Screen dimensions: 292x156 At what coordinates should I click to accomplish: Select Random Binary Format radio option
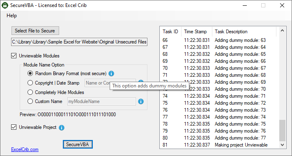[30, 73]
